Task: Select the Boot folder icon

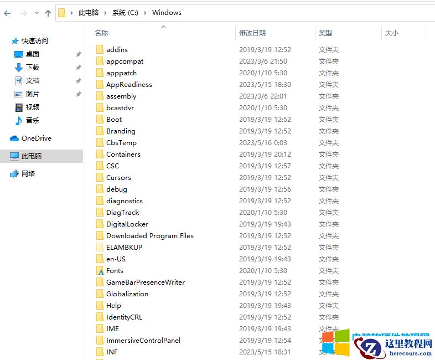Action: tap(100, 120)
